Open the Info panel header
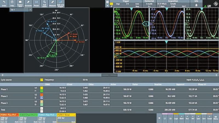219x123 pixels. tap(196, 1)
